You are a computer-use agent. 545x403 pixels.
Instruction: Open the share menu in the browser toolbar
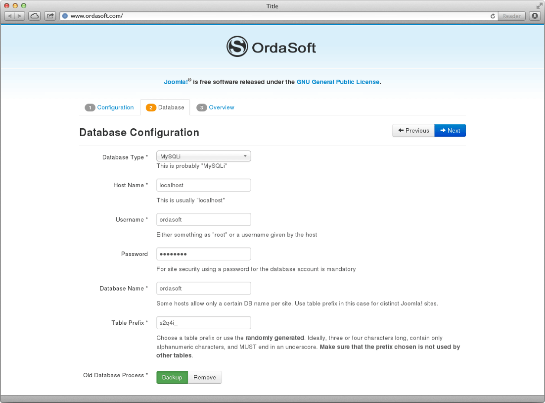pyautogui.click(x=49, y=15)
